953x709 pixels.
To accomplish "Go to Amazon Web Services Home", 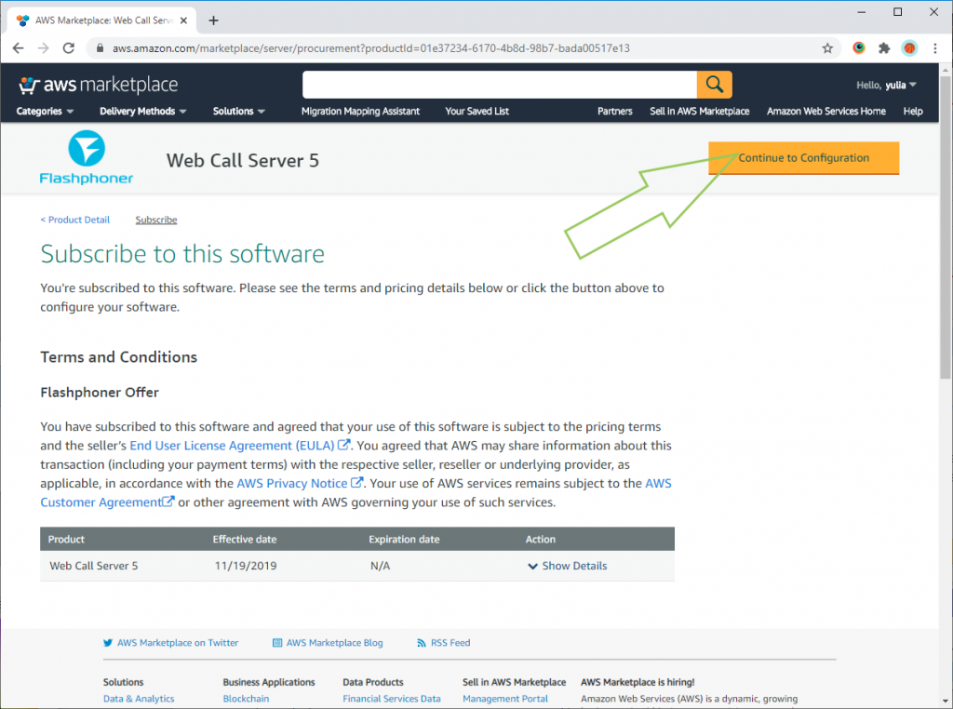I will pyautogui.click(x=826, y=111).
